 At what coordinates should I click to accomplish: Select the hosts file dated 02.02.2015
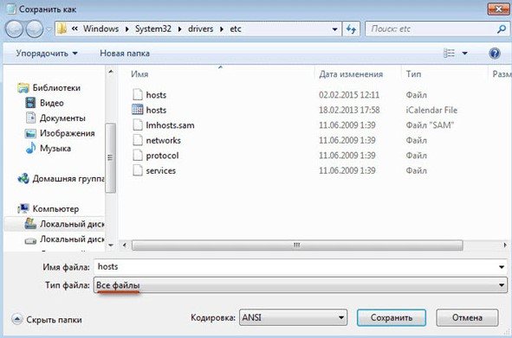click(x=156, y=95)
